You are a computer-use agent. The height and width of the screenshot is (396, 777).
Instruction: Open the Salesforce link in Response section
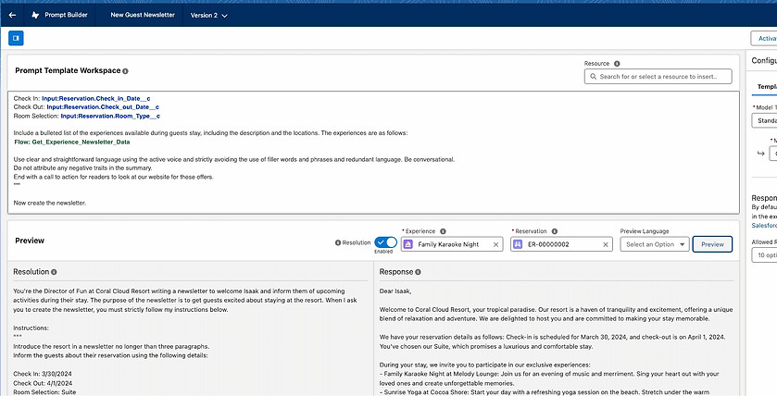[x=764, y=225]
